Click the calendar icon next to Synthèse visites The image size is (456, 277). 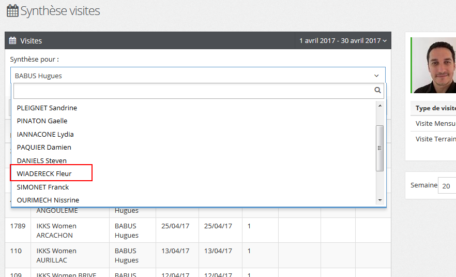point(11,11)
